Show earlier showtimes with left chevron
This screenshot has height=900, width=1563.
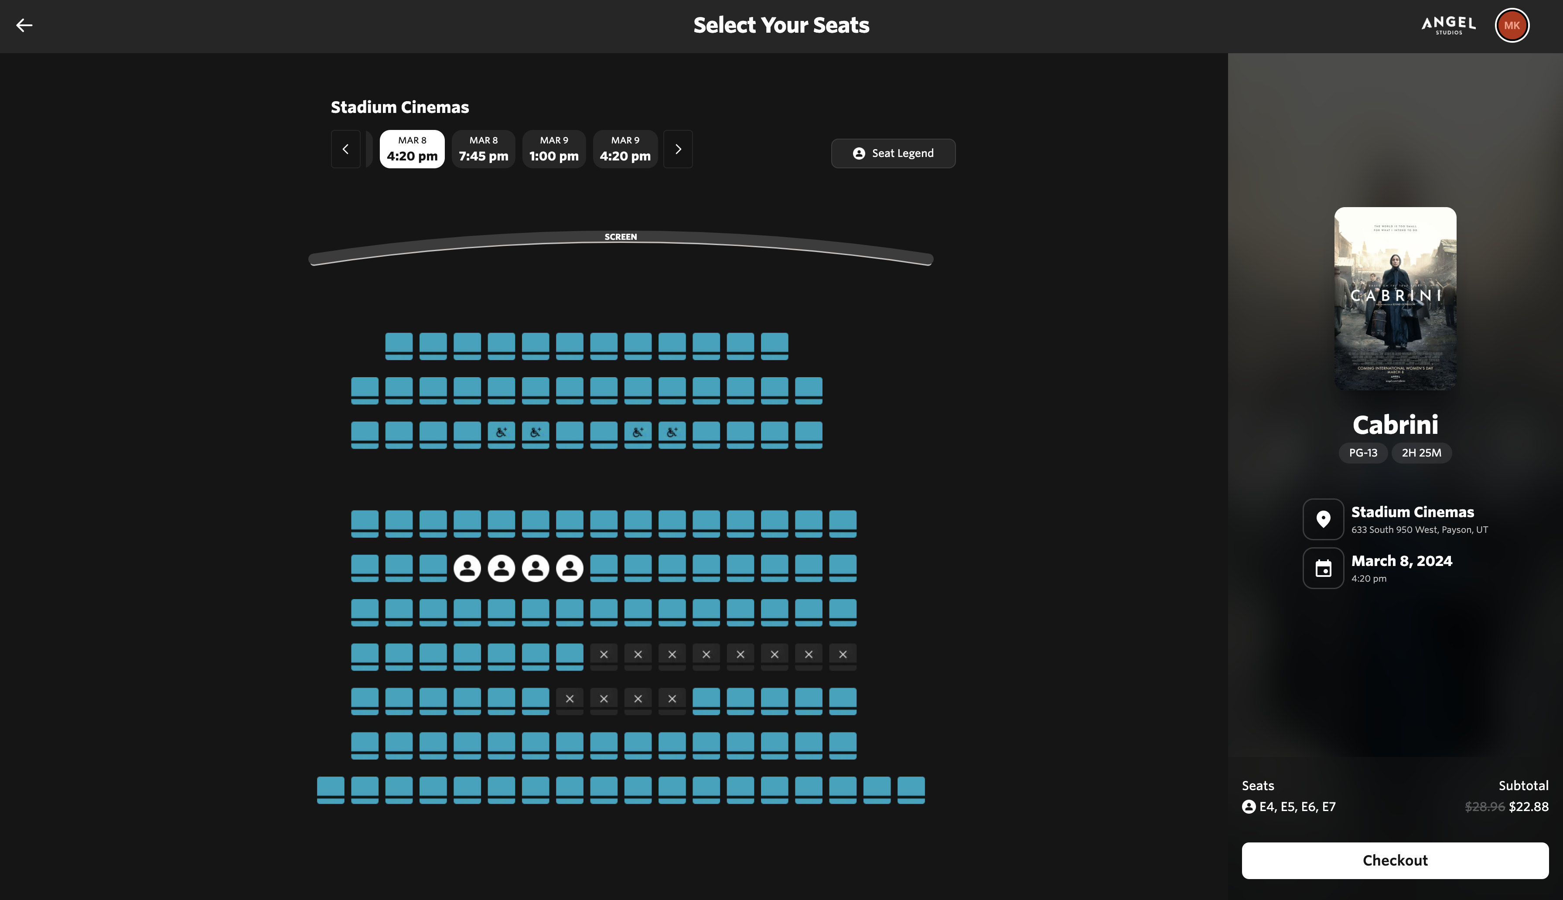[345, 149]
